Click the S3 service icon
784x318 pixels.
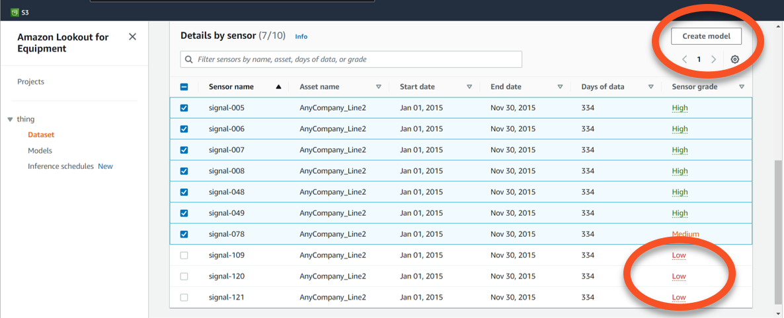[15, 13]
